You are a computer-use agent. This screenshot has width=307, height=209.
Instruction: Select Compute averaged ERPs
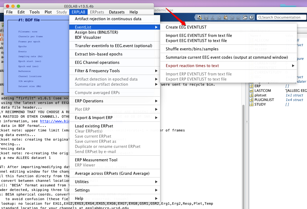pyautogui.click(x=115, y=93)
